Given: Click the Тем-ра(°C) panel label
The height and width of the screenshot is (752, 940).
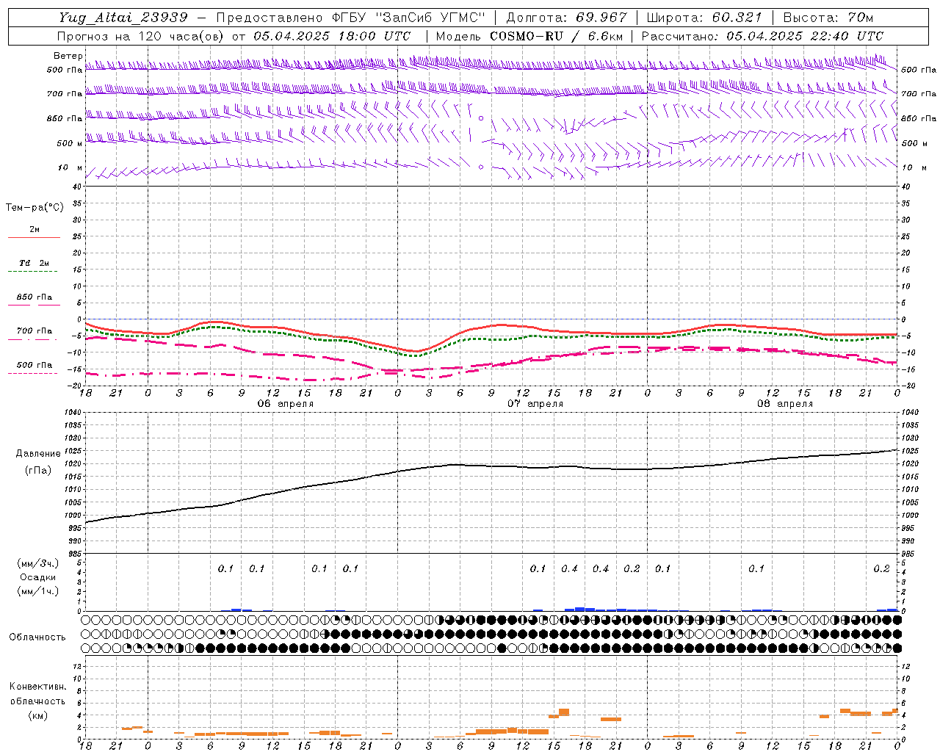Looking at the screenshot, I should click(x=35, y=207).
